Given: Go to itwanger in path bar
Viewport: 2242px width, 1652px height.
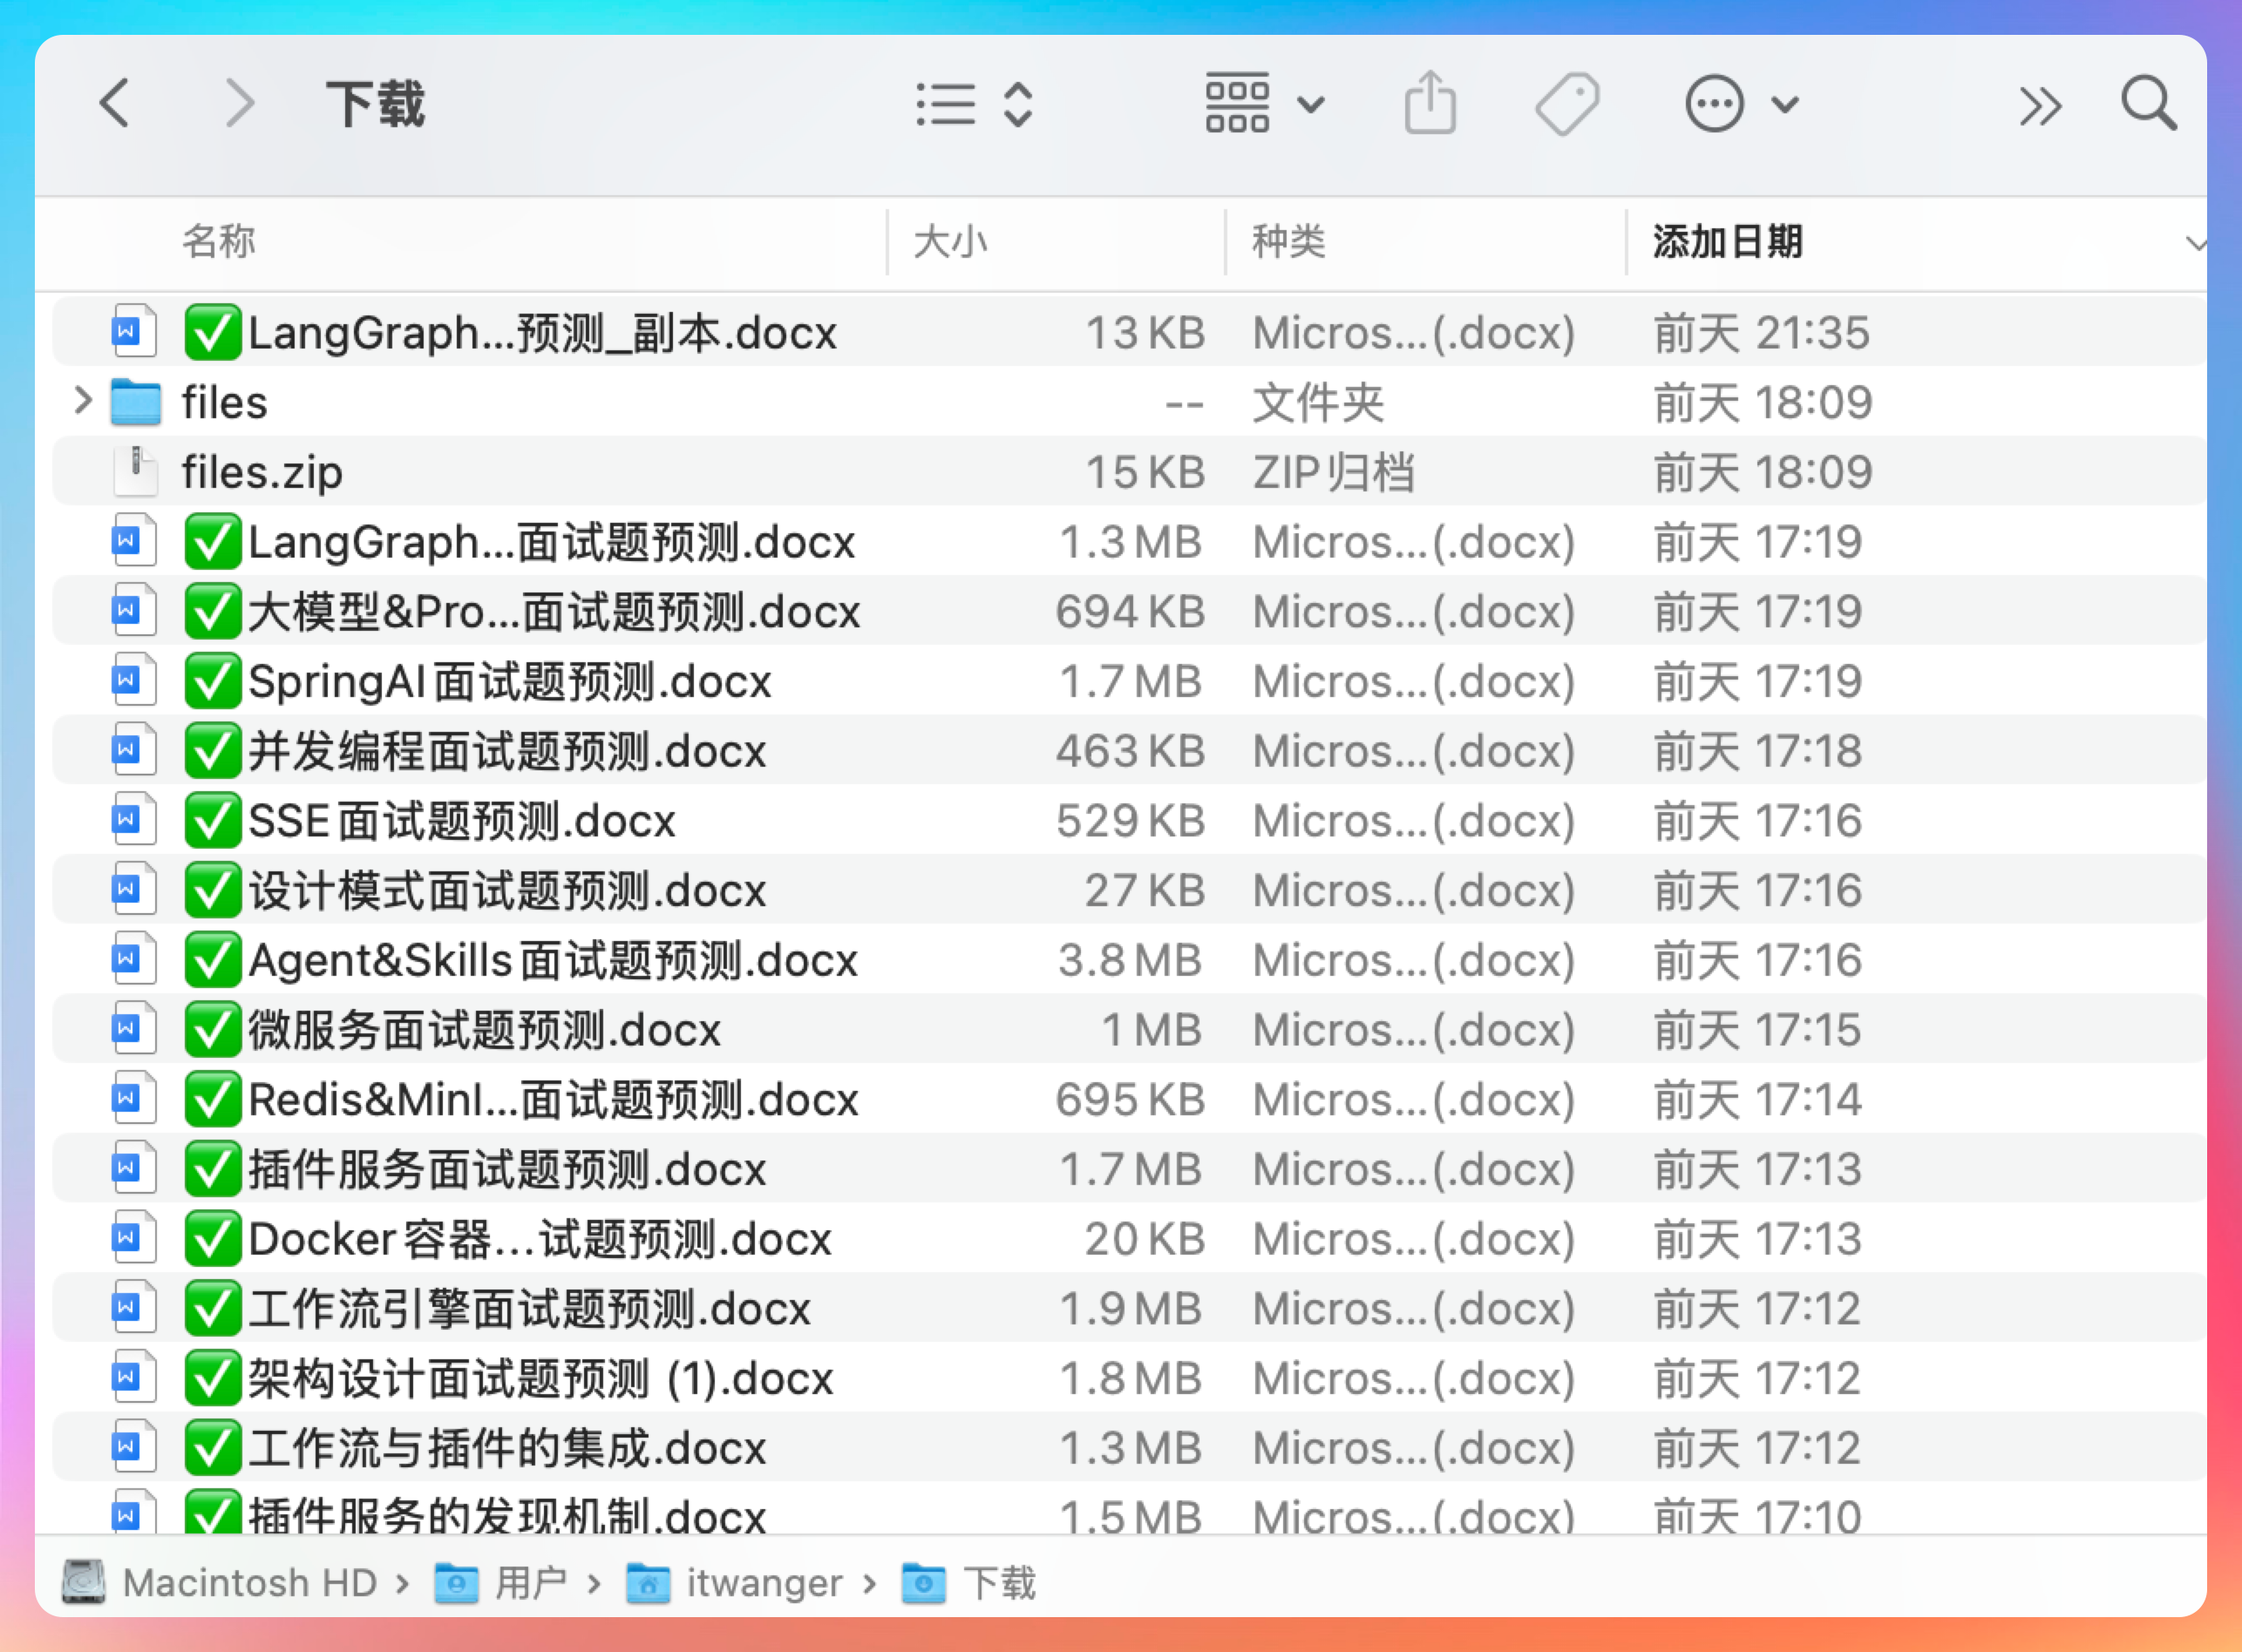Looking at the screenshot, I should (x=764, y=1583).
